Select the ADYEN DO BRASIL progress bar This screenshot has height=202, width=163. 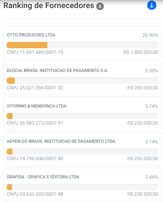[x=82, y=151]
